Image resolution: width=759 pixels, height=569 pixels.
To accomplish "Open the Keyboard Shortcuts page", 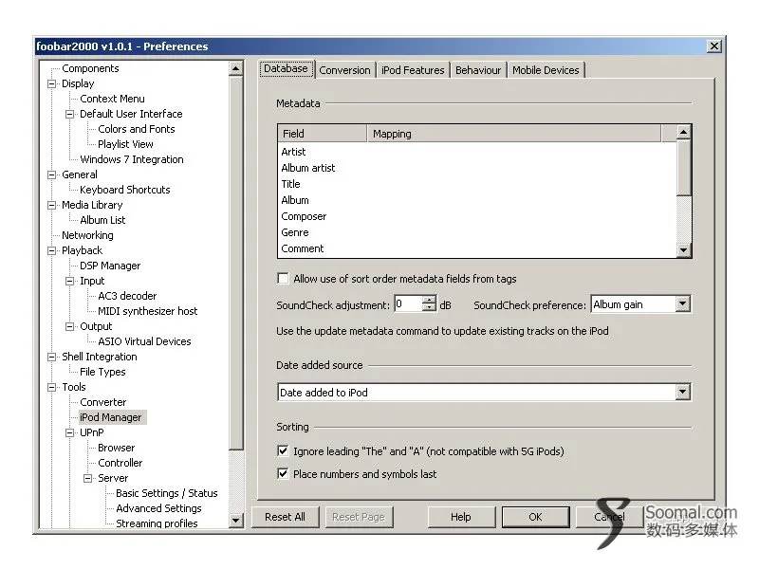I will click(125, 190).
